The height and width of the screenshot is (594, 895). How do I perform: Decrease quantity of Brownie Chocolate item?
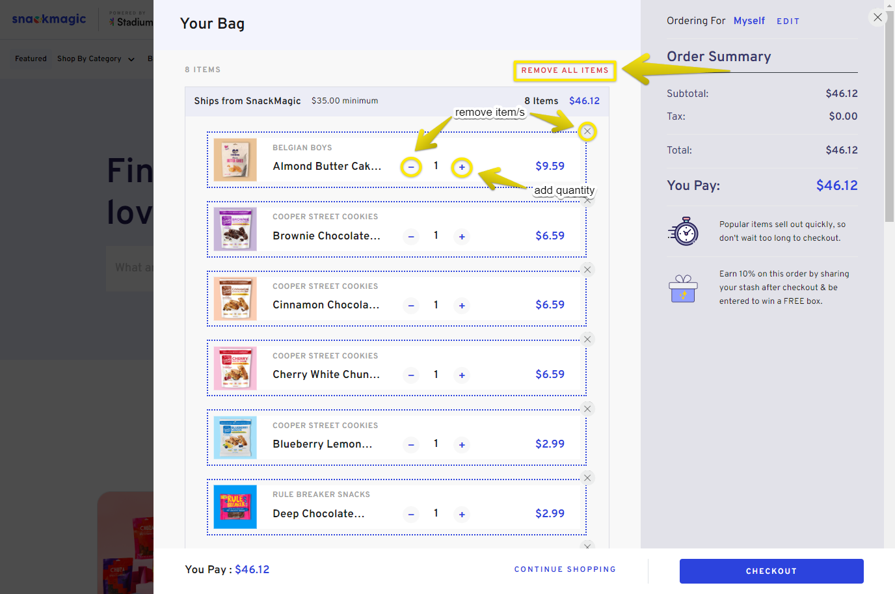click(411, 237)
